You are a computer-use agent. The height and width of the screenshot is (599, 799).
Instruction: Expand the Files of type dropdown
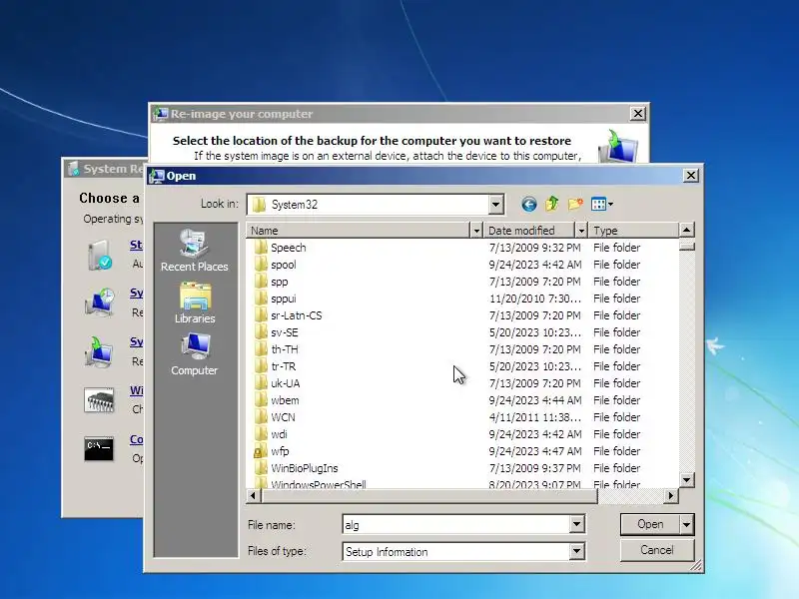tap(577, 551)
